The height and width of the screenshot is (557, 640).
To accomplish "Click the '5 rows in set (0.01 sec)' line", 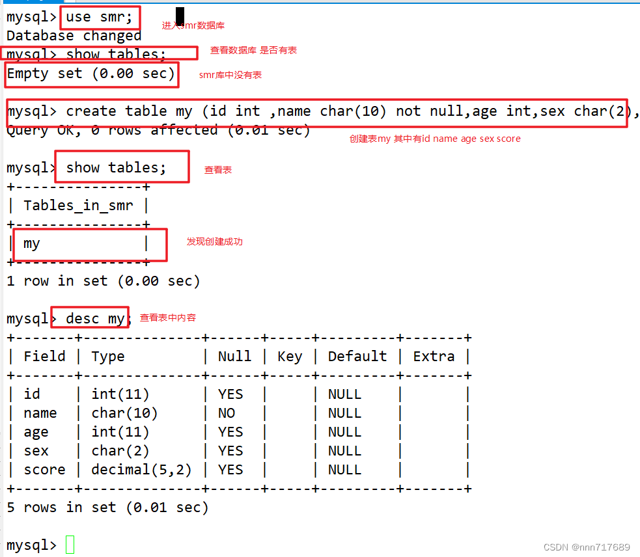I will (x=108, y=507).
